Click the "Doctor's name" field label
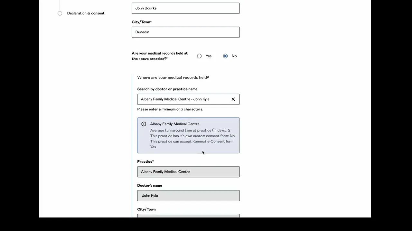The image size is (412, 231). pos(149,185)
